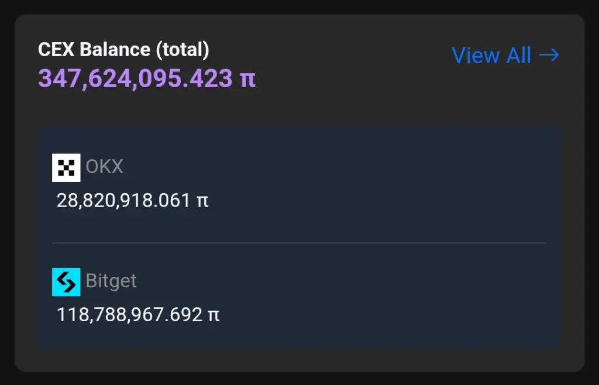Click the purple 347,624,095.423 total balance
The width and height of the screenshot is (599, 385).
[136, 78]
